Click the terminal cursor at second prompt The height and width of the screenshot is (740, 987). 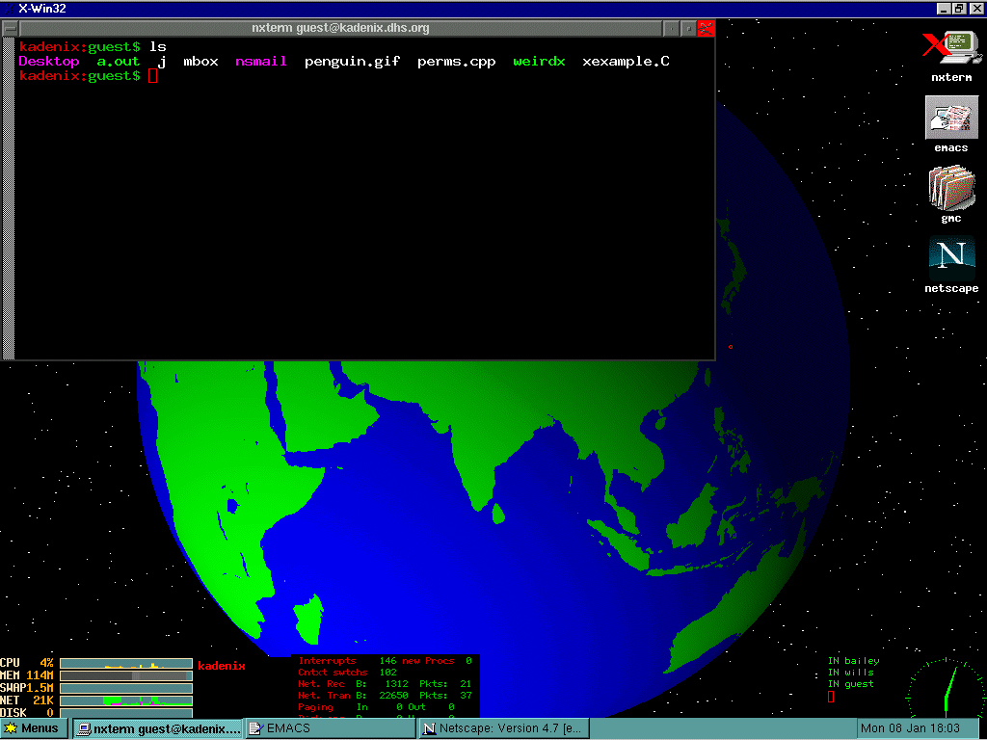tap(152, 76)
